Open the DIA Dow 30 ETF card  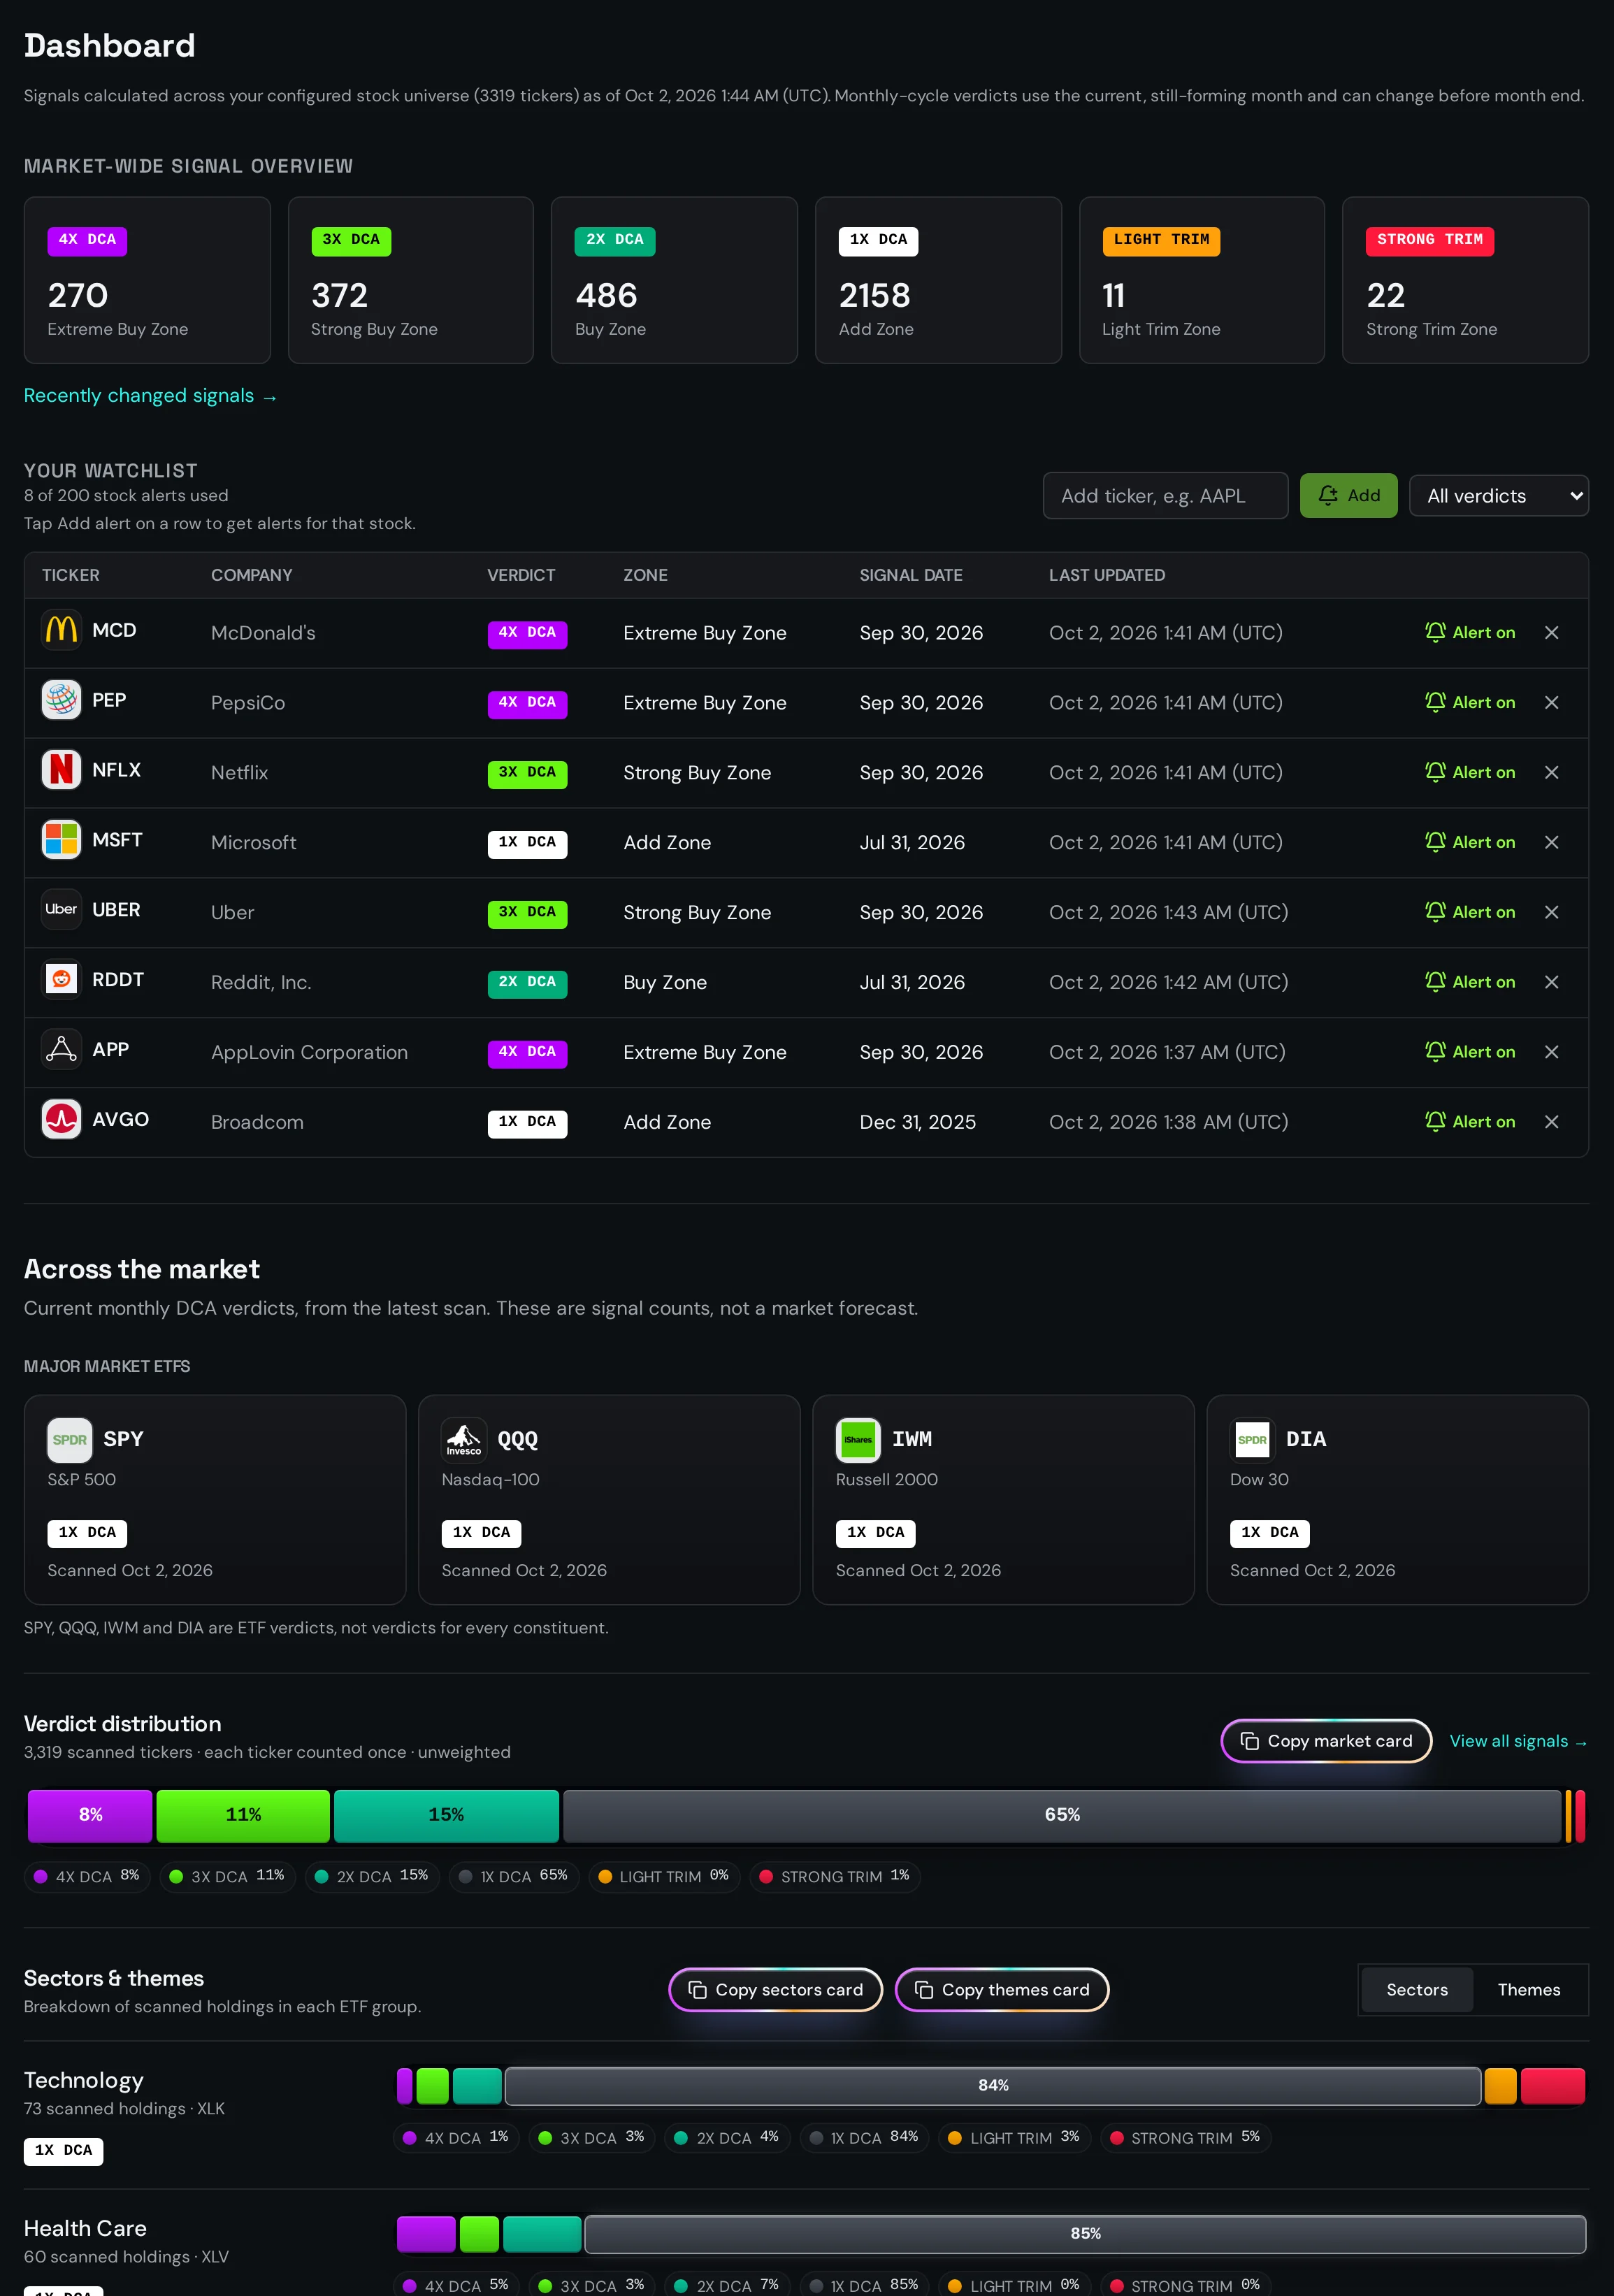pos(1397,1500)
